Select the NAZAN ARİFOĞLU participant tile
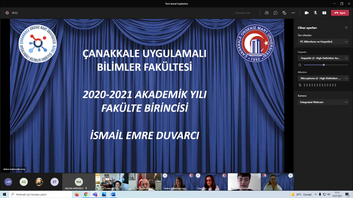Image resolution: width=353 pixels, height=198 pixels. pyautogui.click(x=79, y=182)
